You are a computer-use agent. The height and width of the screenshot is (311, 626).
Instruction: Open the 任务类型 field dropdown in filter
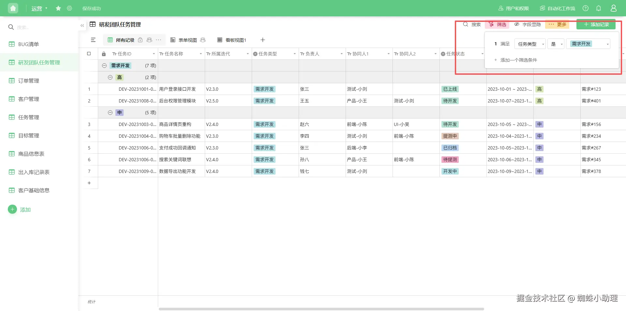coord(530,44)
